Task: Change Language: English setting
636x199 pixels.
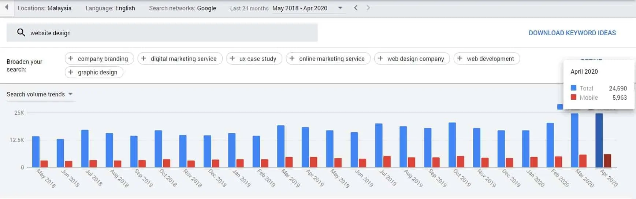Action: click(110, 8)
